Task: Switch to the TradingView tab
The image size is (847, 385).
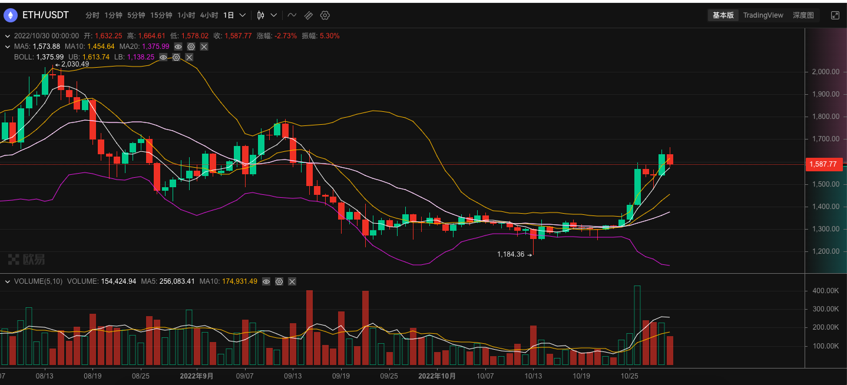Action: coord(763,15)
